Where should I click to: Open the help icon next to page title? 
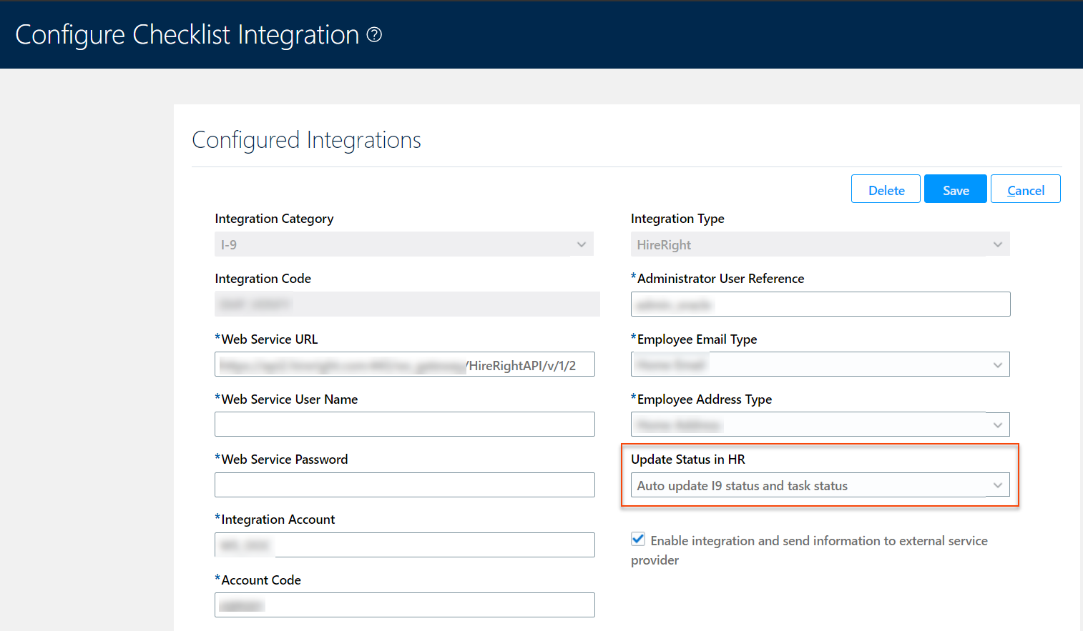click(x=374, y=34)
